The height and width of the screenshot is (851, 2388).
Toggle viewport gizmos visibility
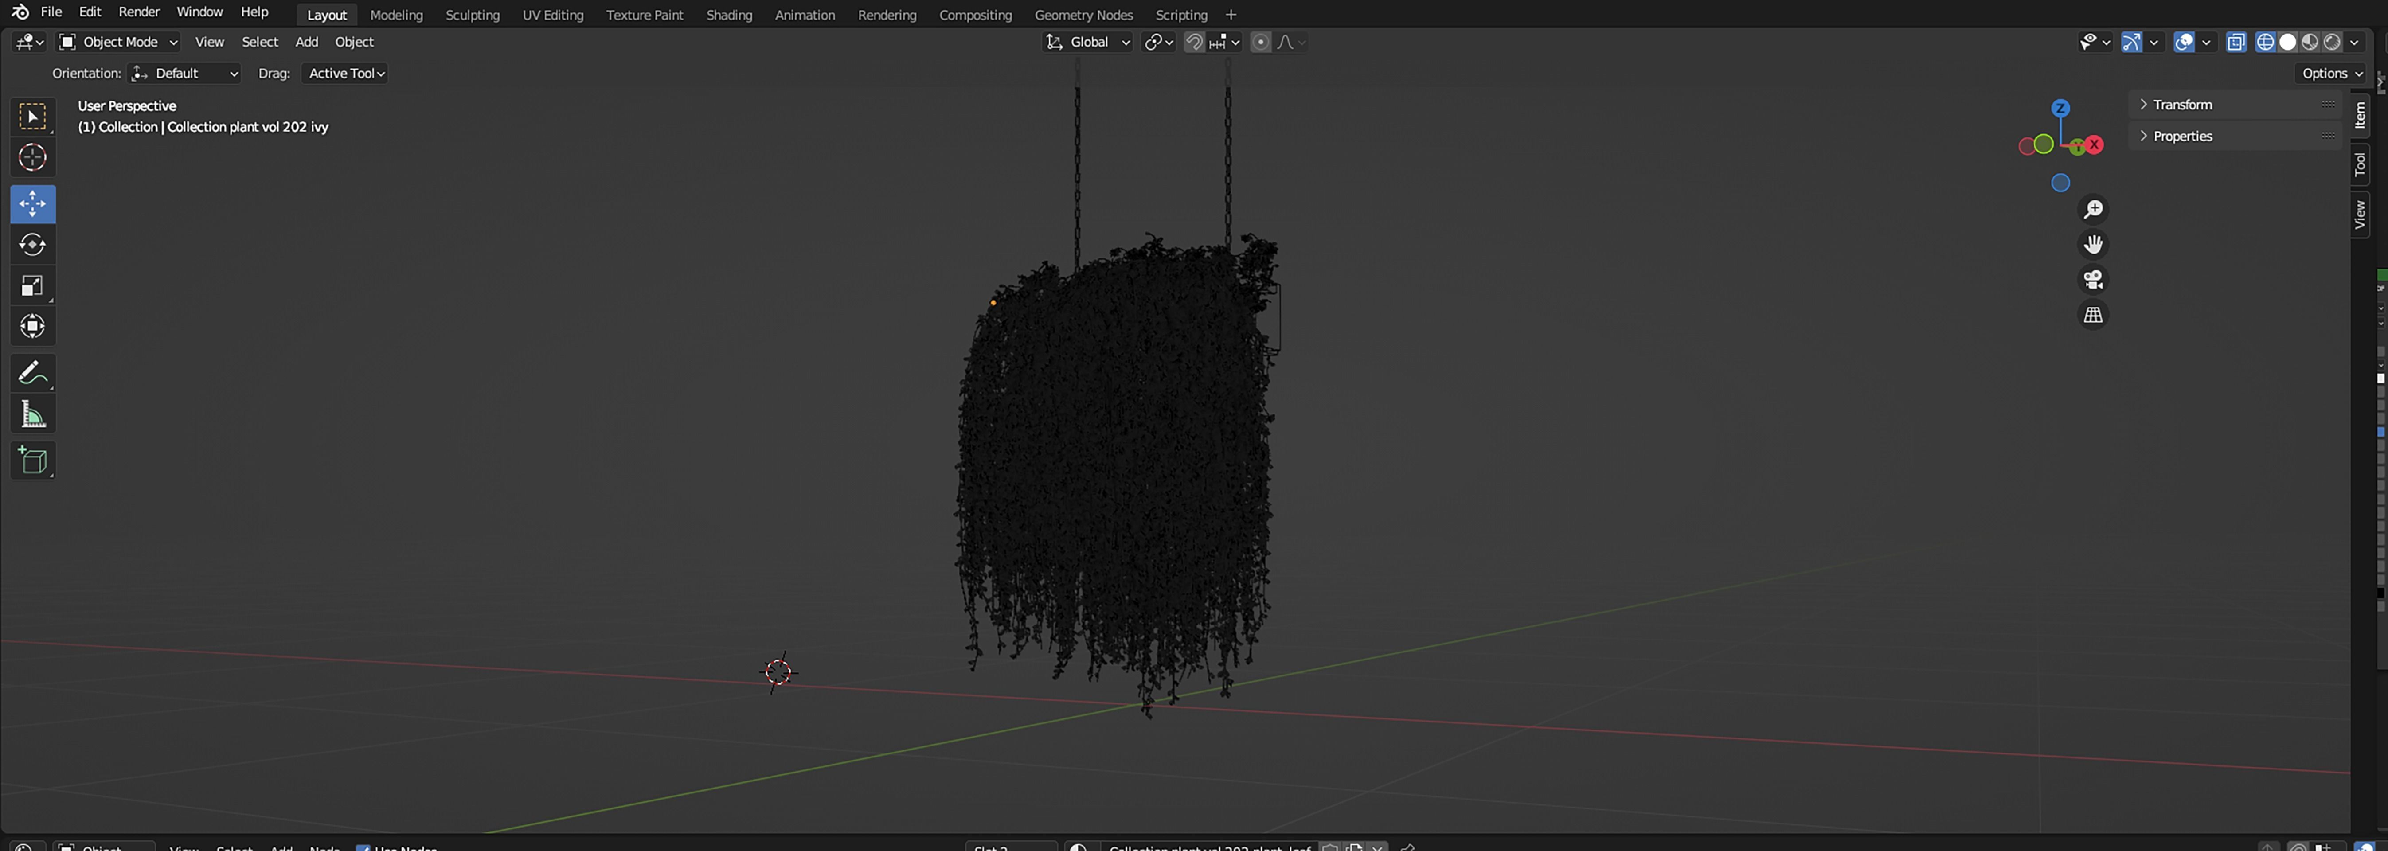click(x=2131, y=42)
